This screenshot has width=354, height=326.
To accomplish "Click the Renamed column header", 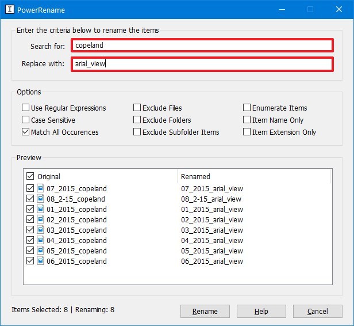I will pos(195,176).
